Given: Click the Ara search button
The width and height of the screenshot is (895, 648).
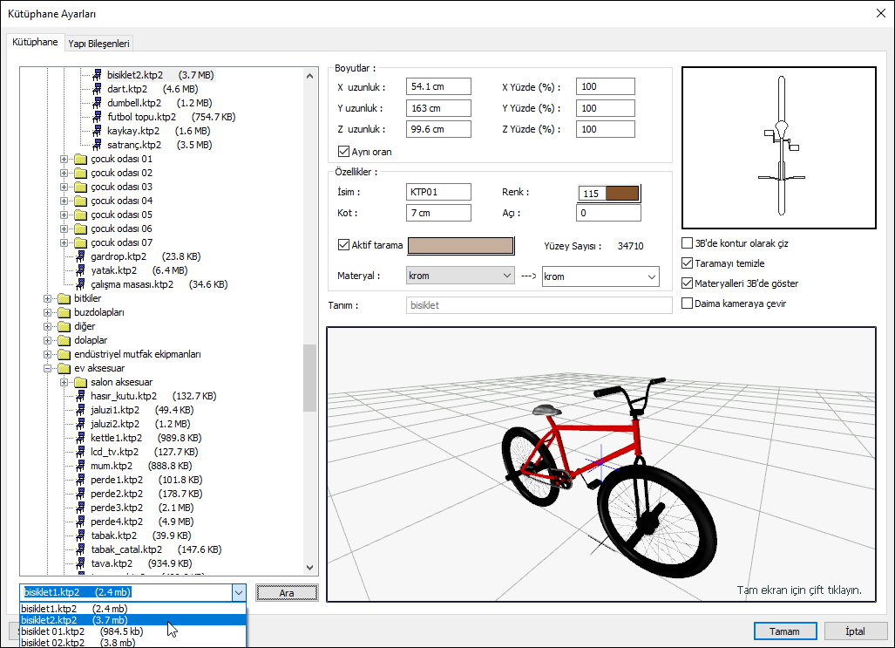Looking at the screenshot, I should [x=287, y=593].
